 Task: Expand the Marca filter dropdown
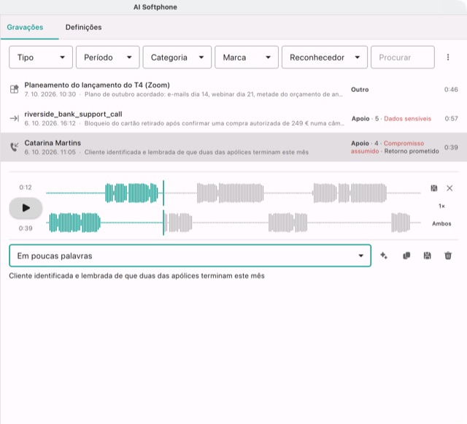(247, 57)
